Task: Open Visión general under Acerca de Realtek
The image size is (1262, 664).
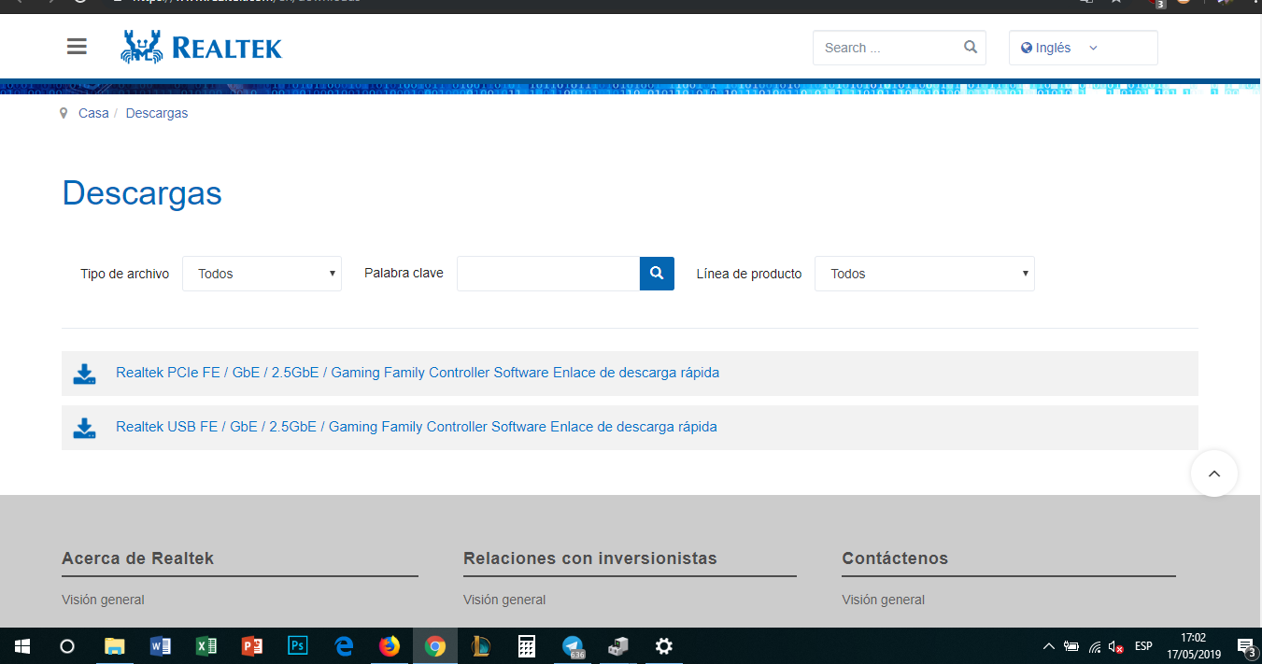Action: coord(103,600)
